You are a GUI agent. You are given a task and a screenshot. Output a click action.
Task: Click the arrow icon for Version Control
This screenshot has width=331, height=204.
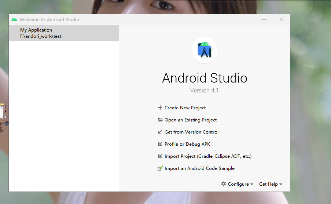(x=160, y=132)
